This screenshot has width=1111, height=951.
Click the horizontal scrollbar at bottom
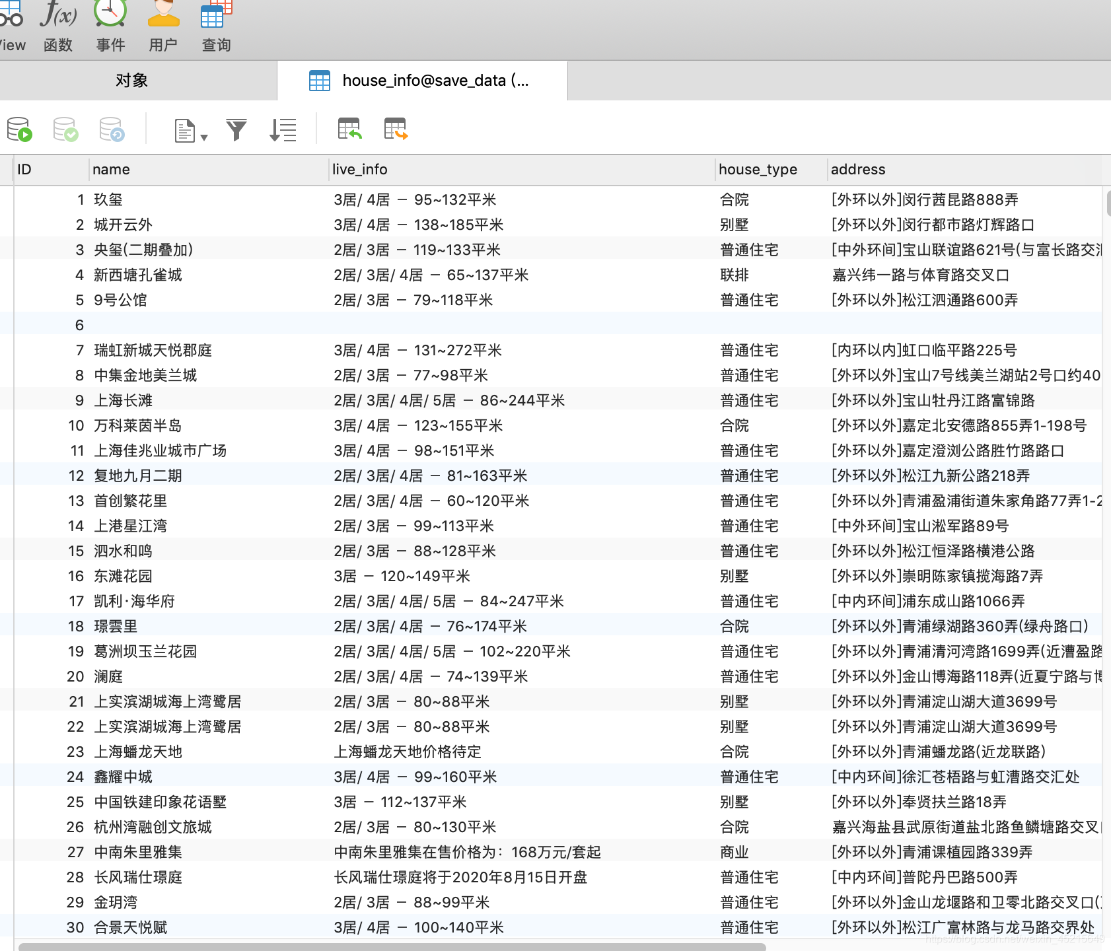[392, 946]
